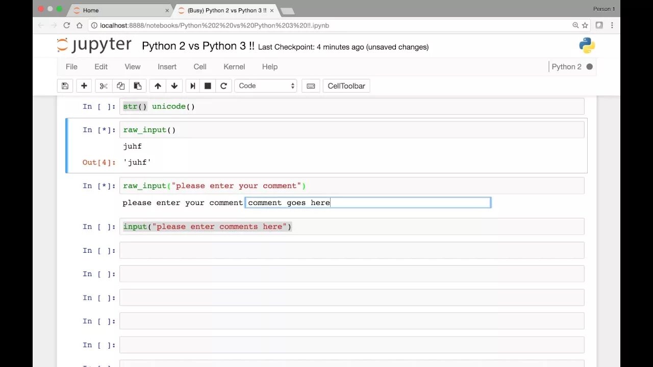Open the Insert menu
Screen dimensions: 653x367
[x=167, y=67]
